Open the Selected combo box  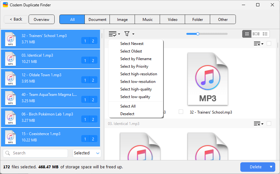point(87,153)
